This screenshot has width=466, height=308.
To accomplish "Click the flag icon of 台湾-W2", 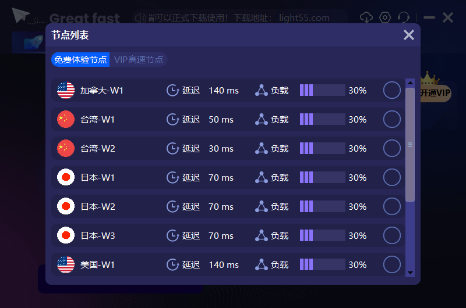I will (x=66, y=148).
